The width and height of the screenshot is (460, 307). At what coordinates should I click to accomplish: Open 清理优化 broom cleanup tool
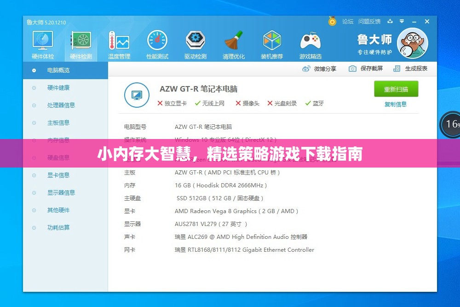coord(234,45)
